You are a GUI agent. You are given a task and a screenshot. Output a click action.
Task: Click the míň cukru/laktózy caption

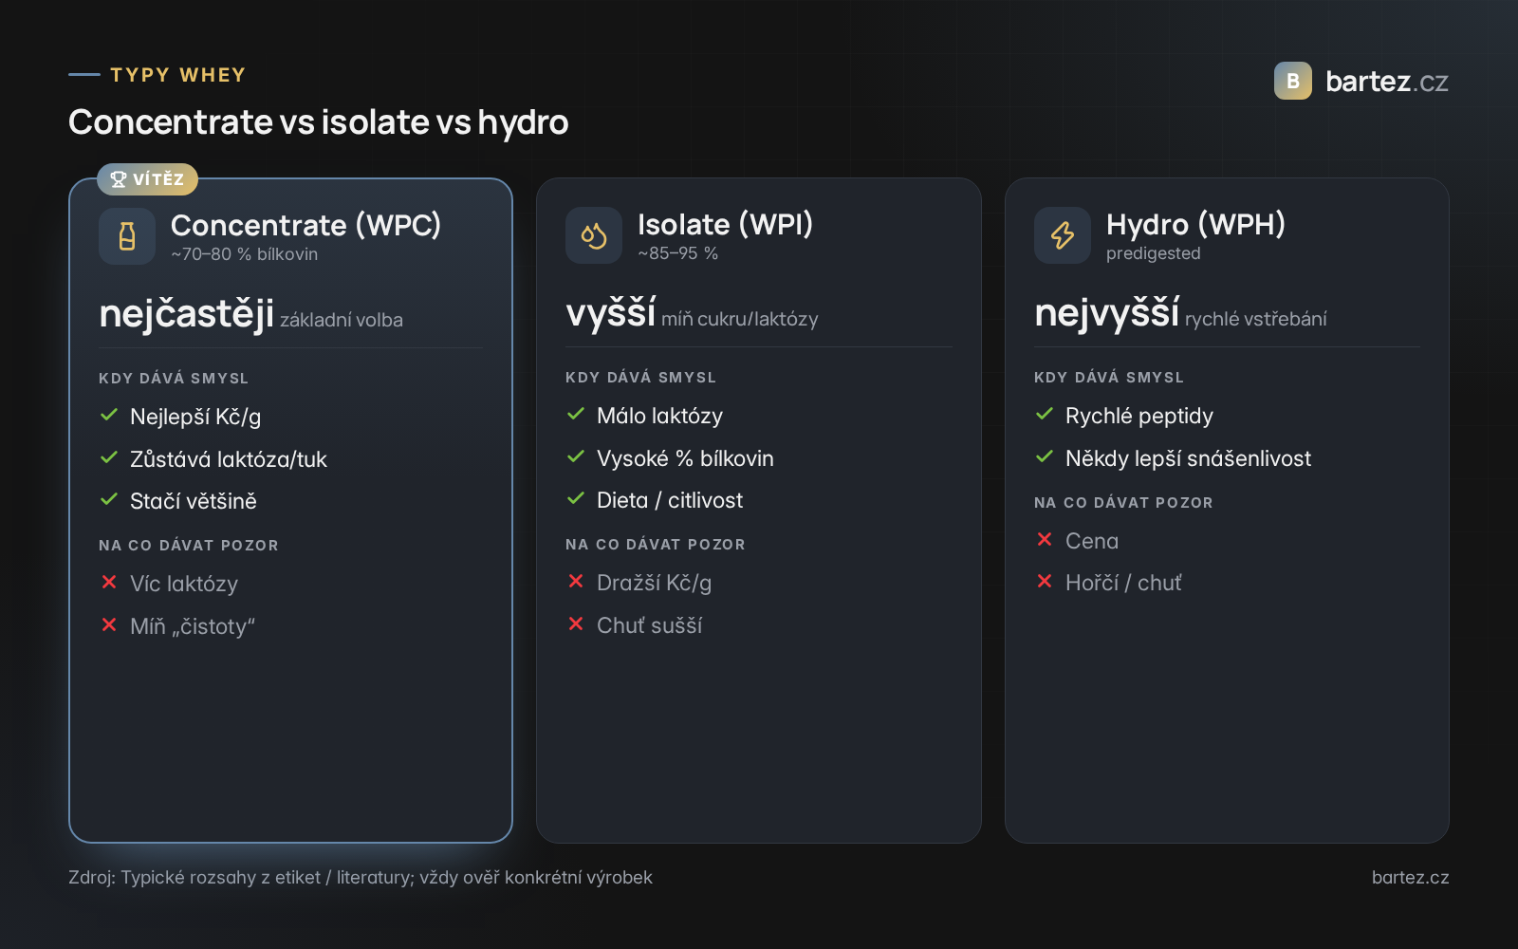(x=740, y=319)
